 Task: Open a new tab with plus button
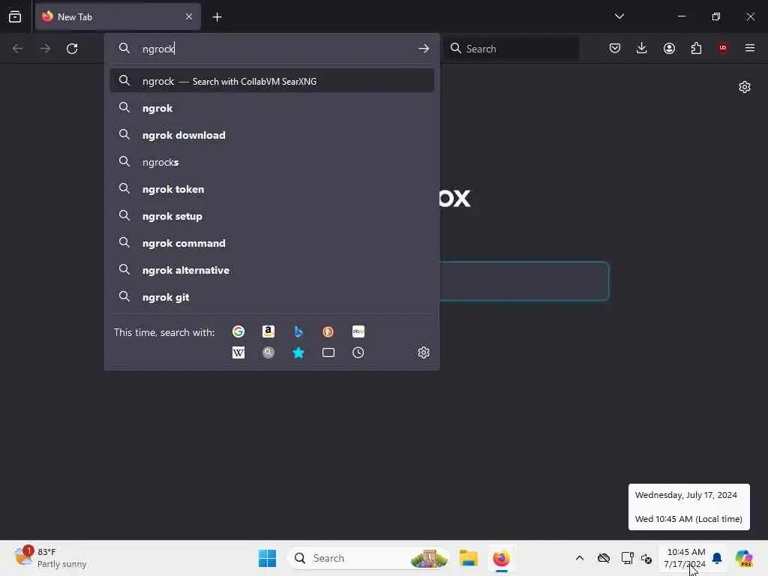tap(217, 17)
